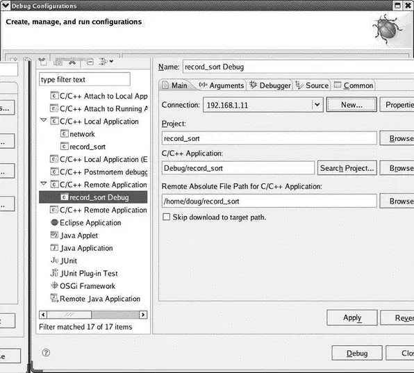Viewport: 414px width, 373px height.
Task: Click the JUnit Plug-in Test icon
Action: 54,272
